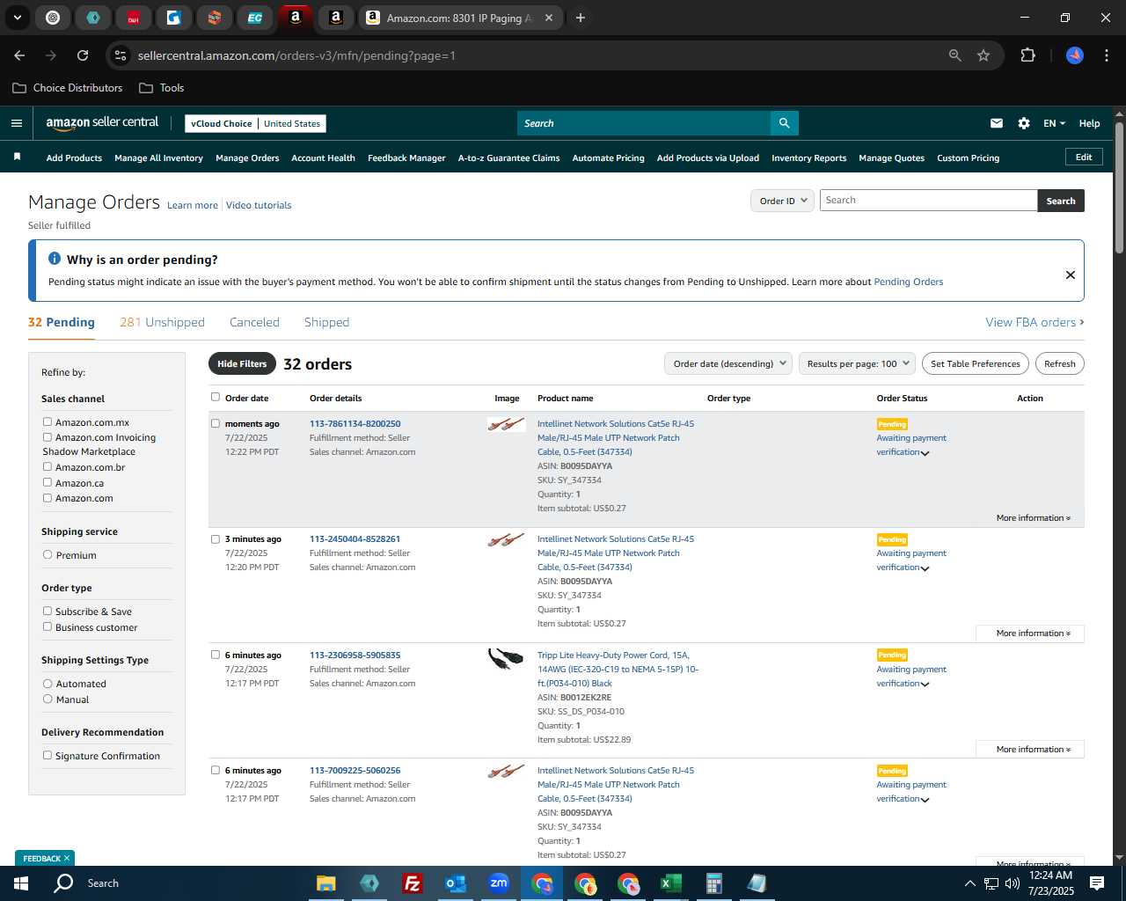Open the Order date (descending) sort dropdown
Screen dimensions: 1126x901
click(x=728, y=363)
